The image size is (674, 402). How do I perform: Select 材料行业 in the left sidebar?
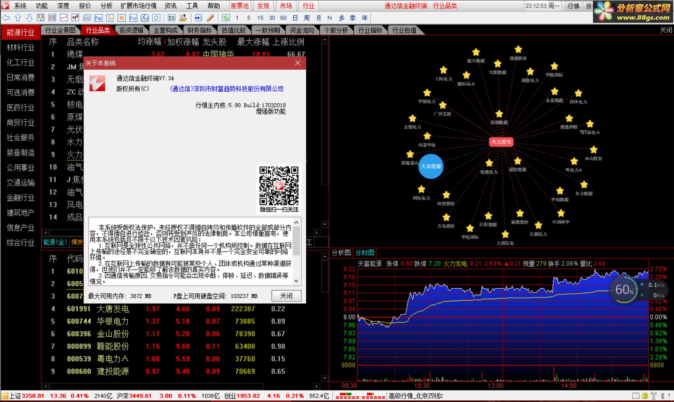(x=20, y=48)
